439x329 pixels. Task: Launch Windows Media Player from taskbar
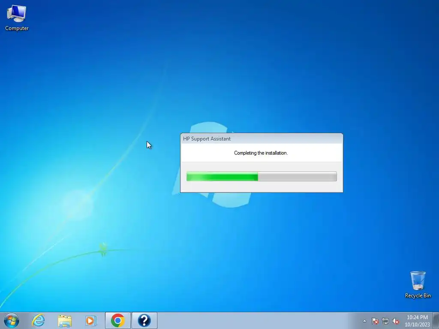point(91,320)
